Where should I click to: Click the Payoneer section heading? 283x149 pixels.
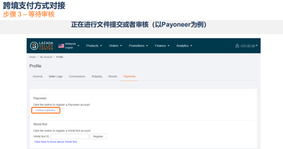tap(40, 98)
